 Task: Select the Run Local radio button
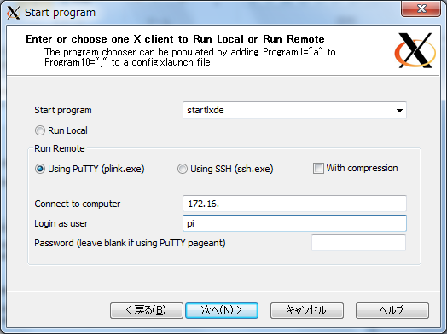(39, 130)
